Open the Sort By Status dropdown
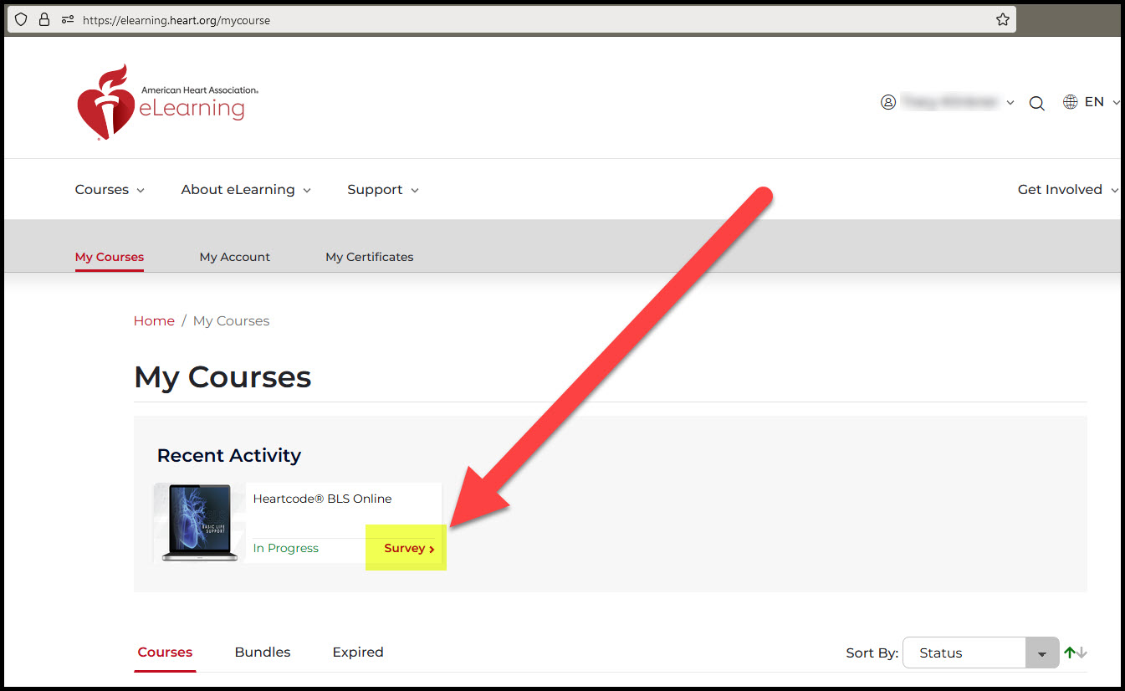1125x691 pixels. click(x=979, y=653)
